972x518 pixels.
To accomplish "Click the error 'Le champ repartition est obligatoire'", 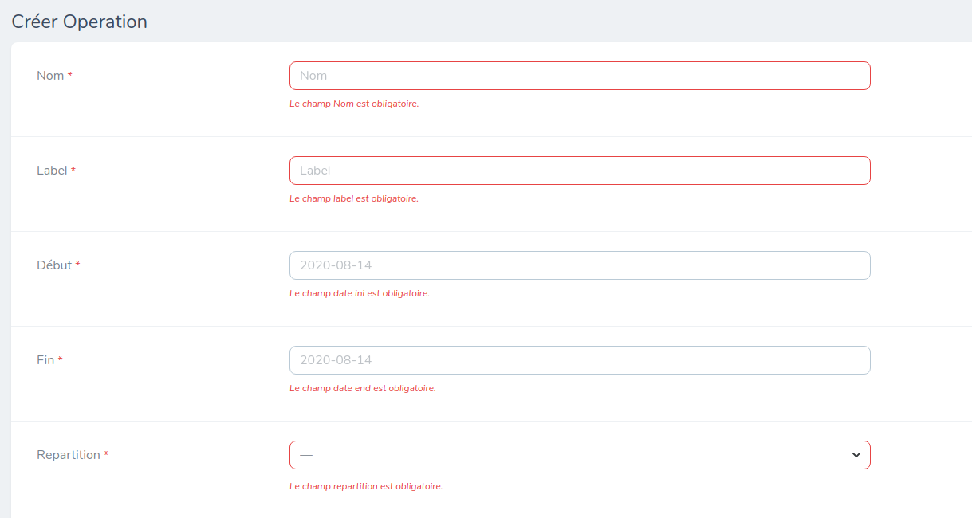I will click(366, 485).
